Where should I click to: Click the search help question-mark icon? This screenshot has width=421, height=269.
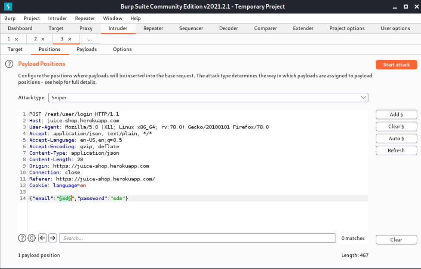point(22,238)
